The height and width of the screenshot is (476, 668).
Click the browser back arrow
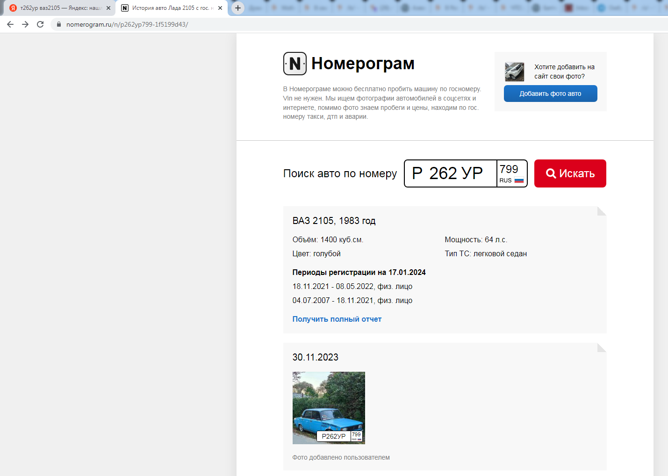(x=10, y=24)
